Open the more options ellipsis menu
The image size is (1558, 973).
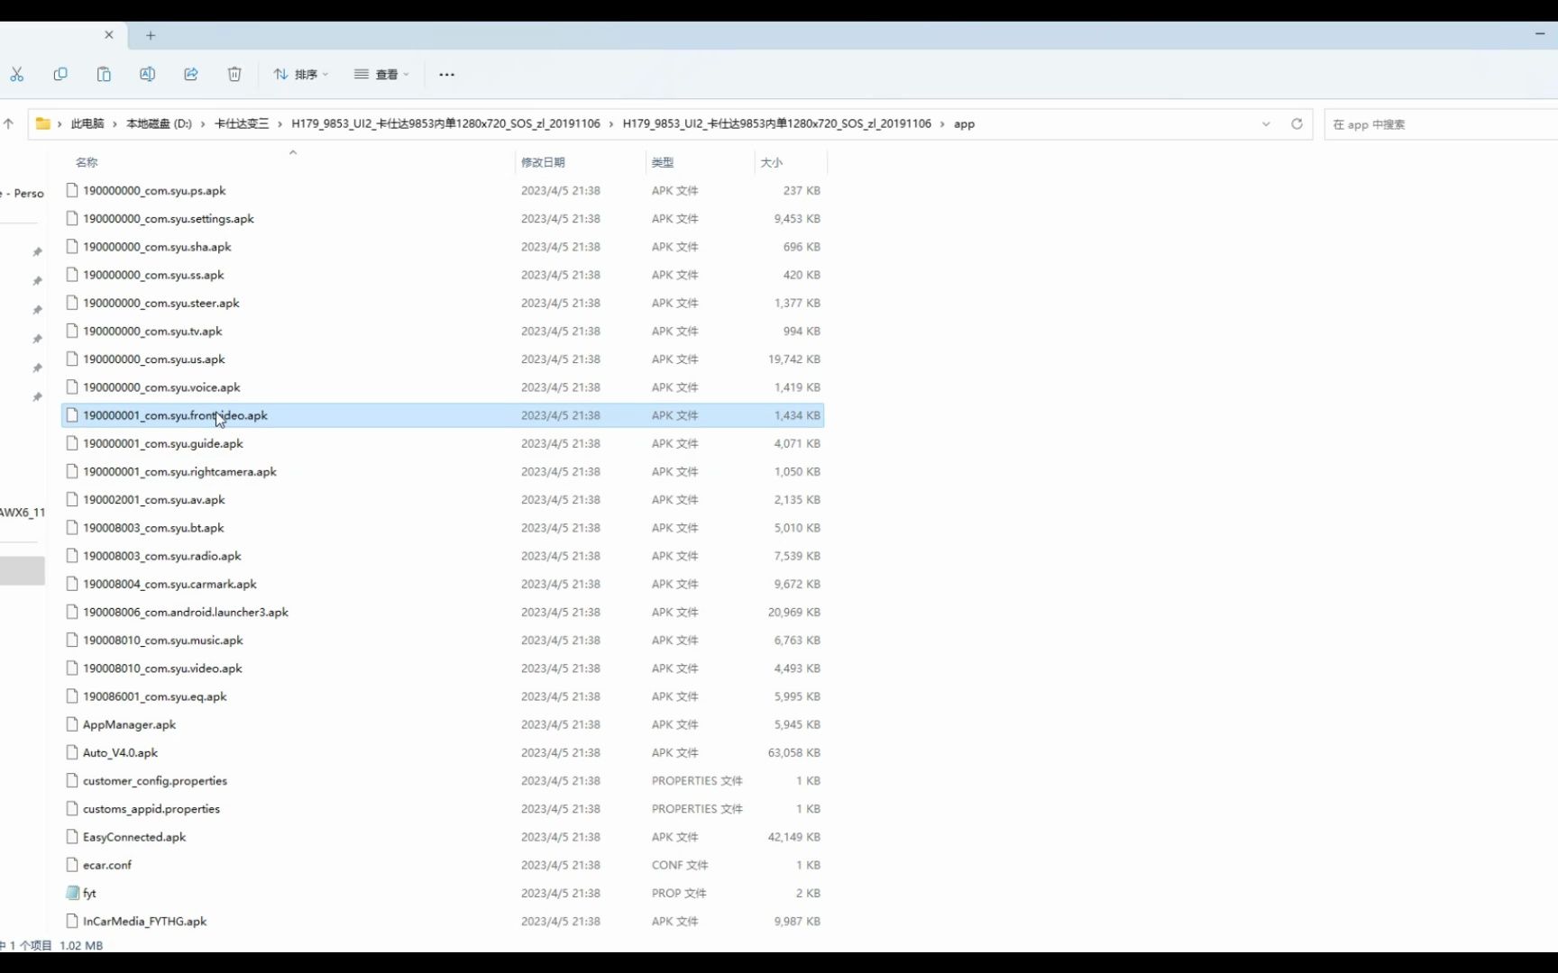[446, 74]
